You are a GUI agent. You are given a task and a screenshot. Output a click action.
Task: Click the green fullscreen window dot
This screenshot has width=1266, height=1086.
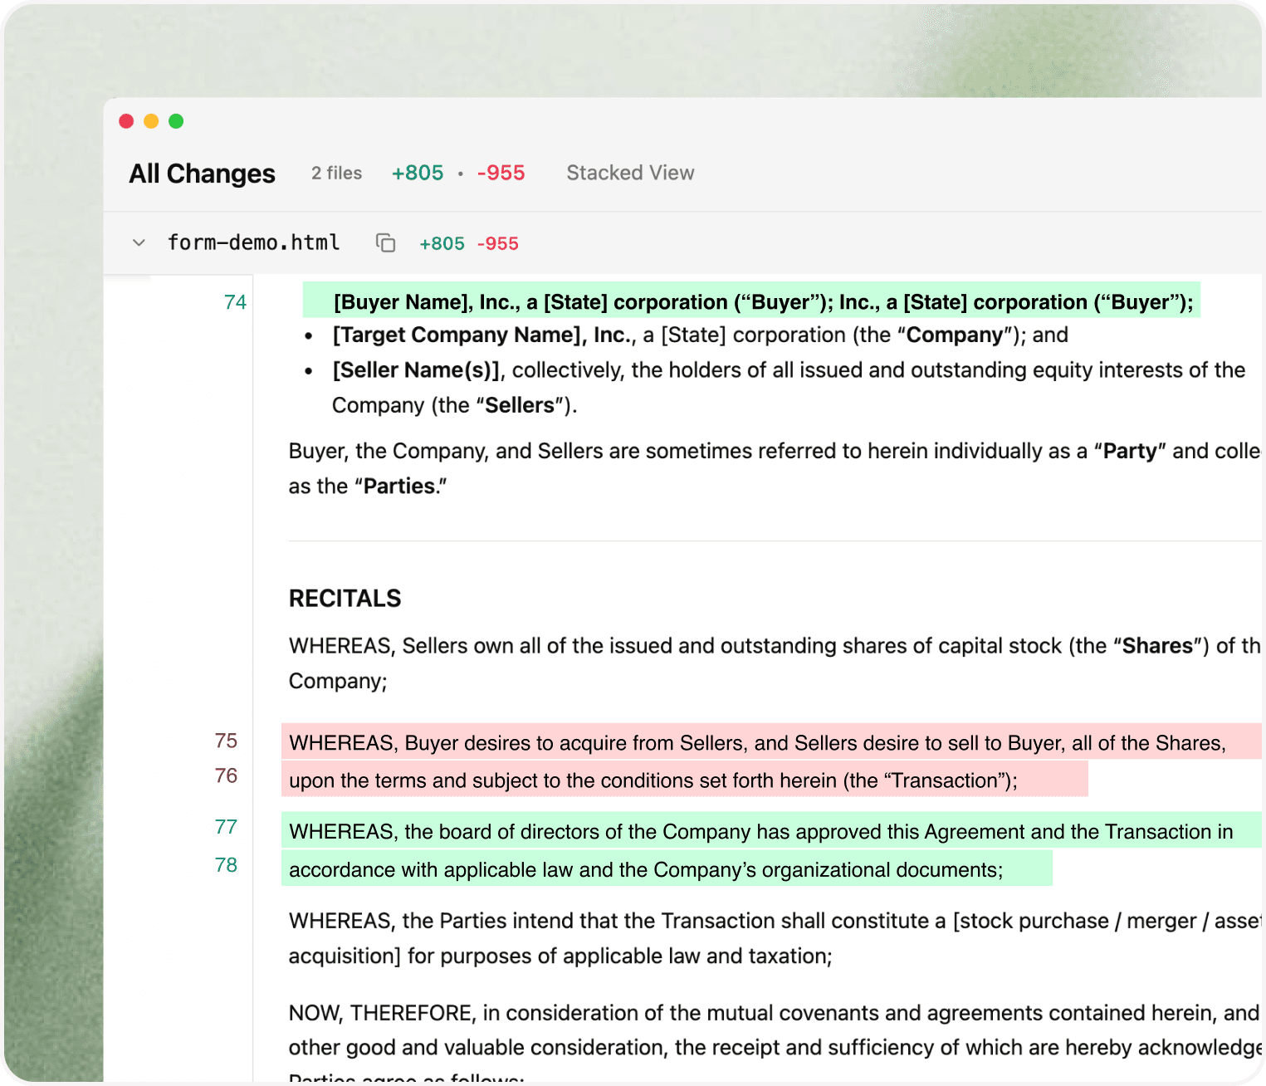(x=176, y=121)
